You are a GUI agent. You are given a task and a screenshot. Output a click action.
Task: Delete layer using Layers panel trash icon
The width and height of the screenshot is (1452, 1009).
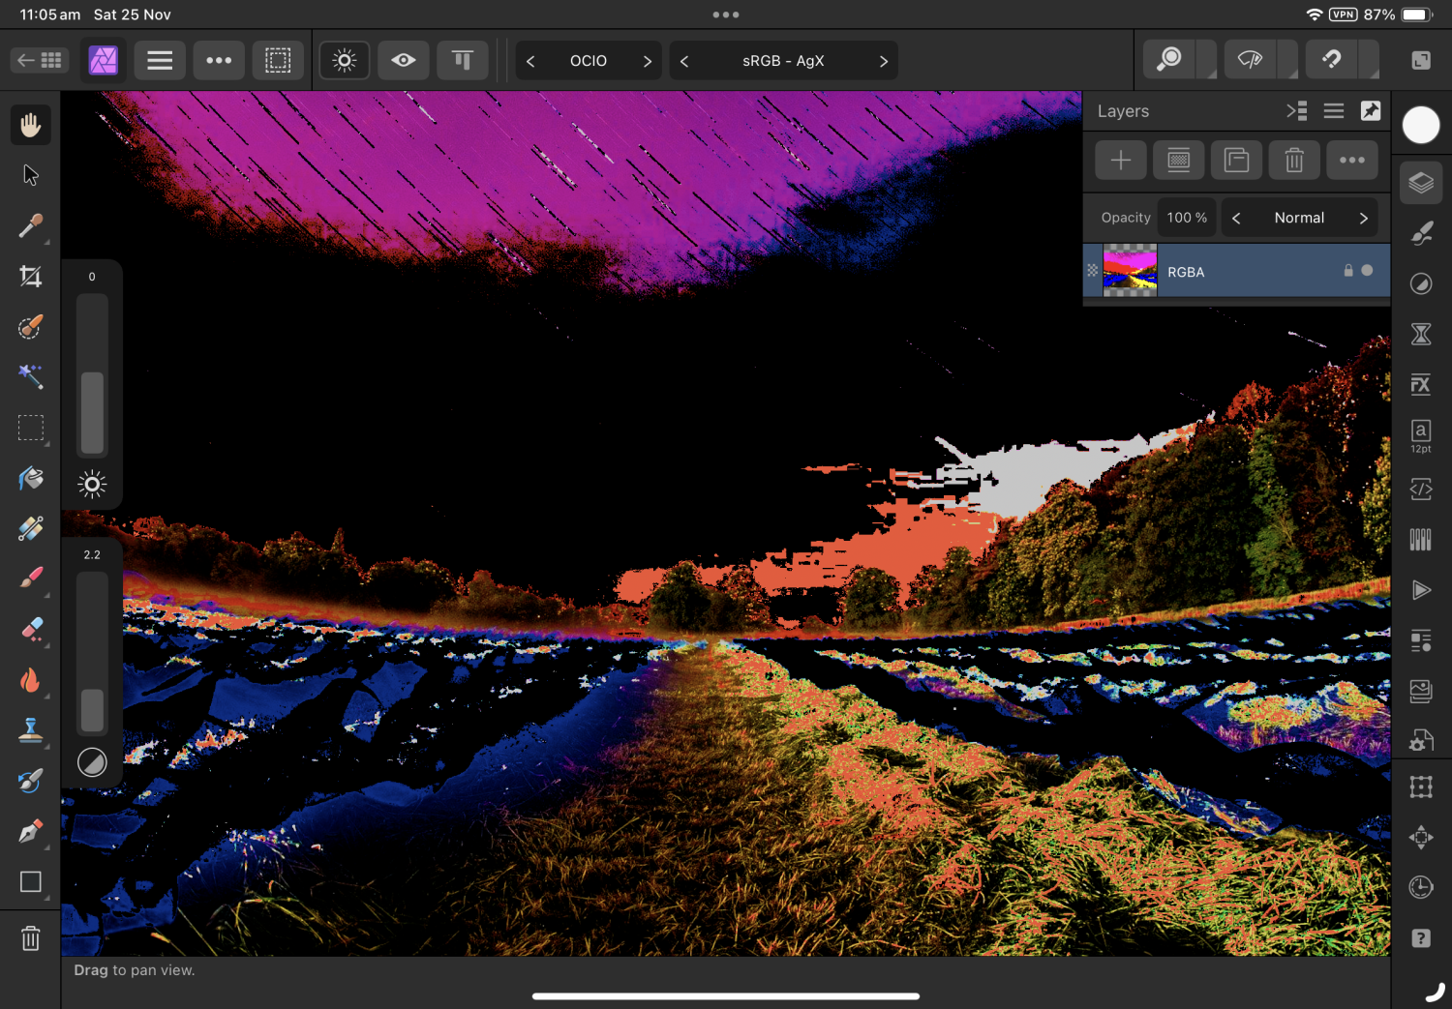[x=1294, y=161]
